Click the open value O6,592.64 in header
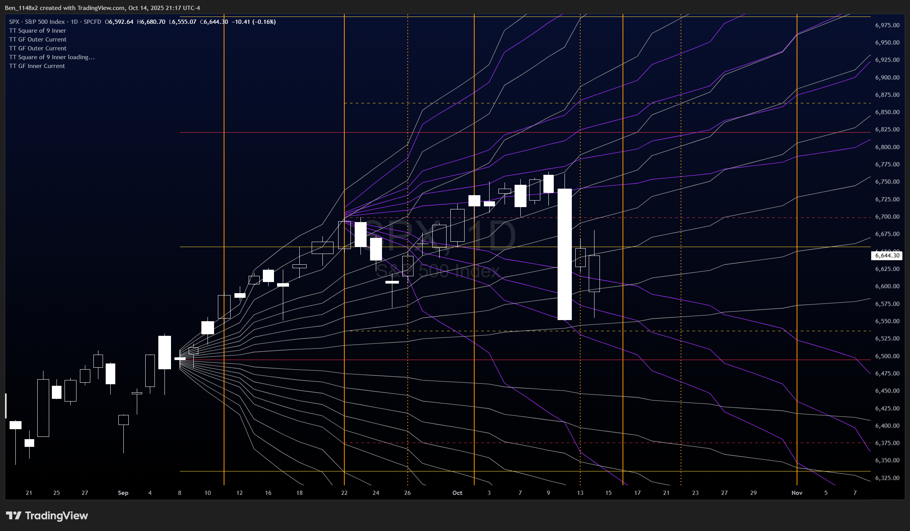This screenshot has height=531, width=910. 119,22
